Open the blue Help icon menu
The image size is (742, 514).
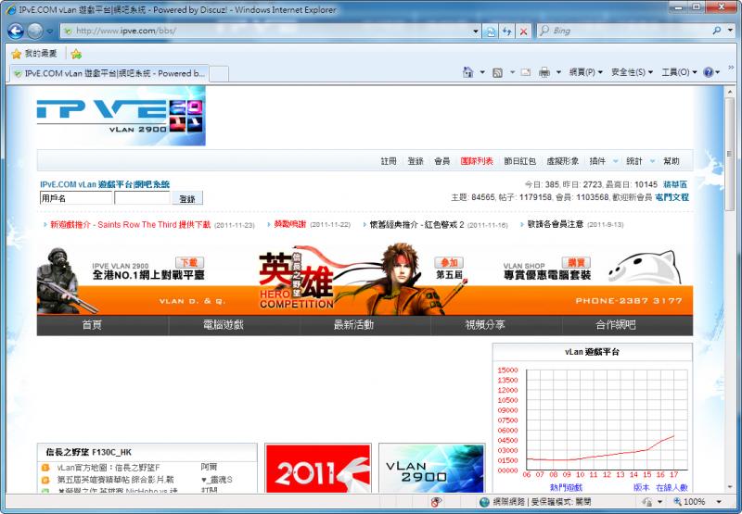(710, 72)
